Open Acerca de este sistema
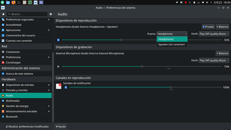 coord(26,74)
